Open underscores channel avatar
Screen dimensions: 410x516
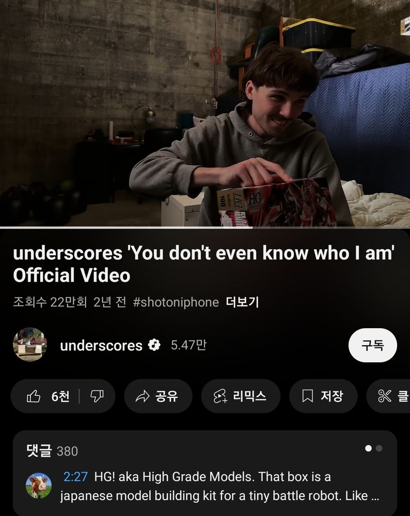point(29,345)
